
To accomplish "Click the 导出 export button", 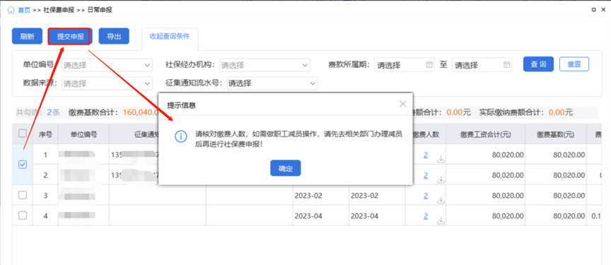I will (114, 37).
